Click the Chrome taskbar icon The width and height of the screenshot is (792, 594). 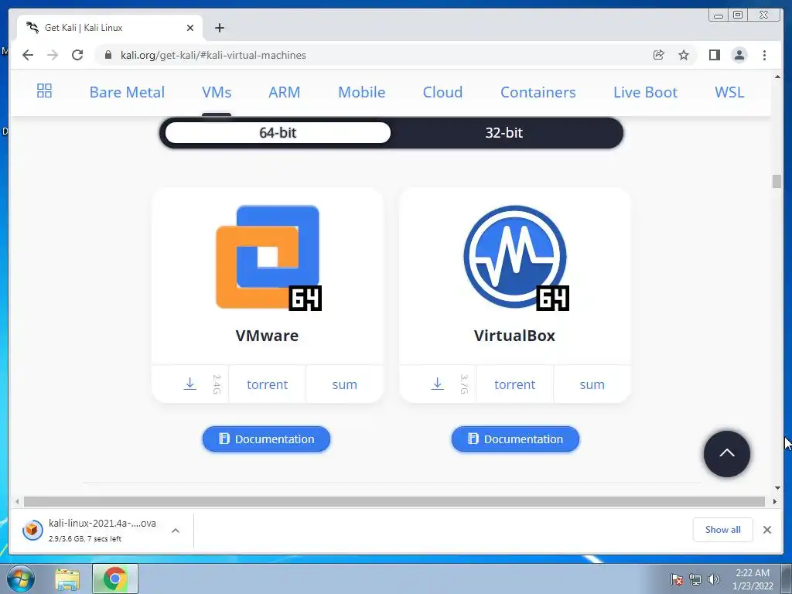point(115,579)
